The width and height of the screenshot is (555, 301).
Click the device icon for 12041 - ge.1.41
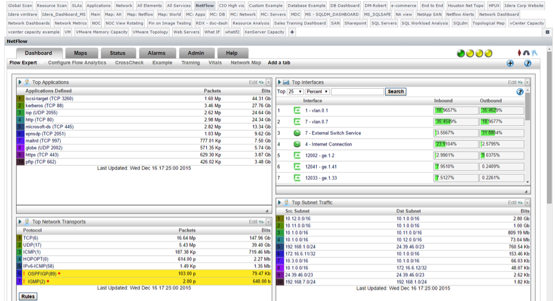297,167
